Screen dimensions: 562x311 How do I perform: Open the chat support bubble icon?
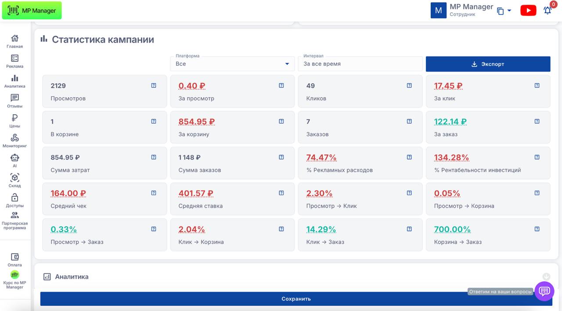coord(544,291)
